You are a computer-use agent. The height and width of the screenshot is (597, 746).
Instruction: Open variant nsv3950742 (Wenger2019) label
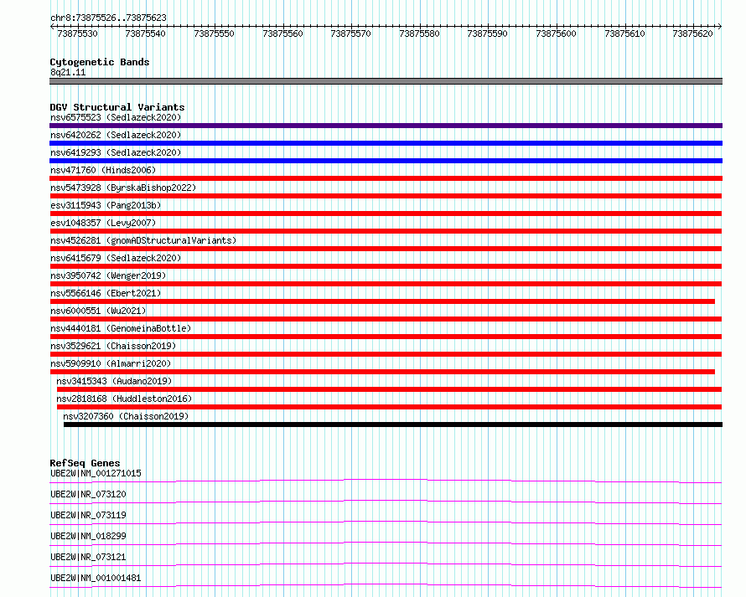(108, 275)
